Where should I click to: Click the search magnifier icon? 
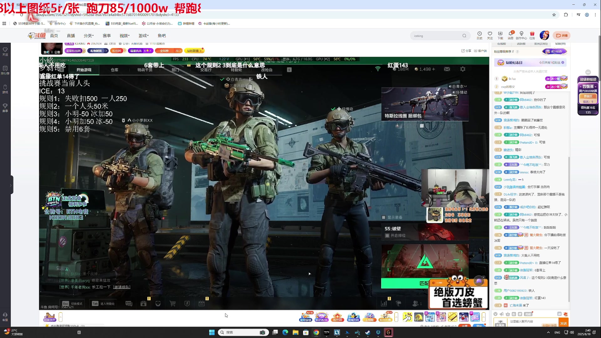[464, 36]
